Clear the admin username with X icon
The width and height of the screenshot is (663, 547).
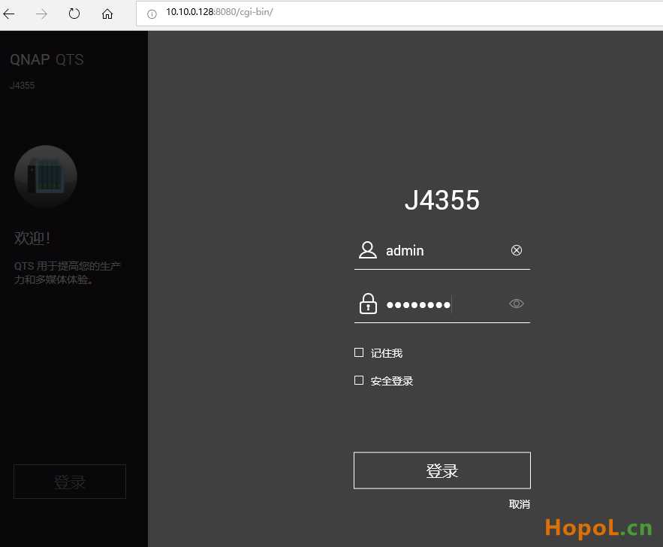517,250
